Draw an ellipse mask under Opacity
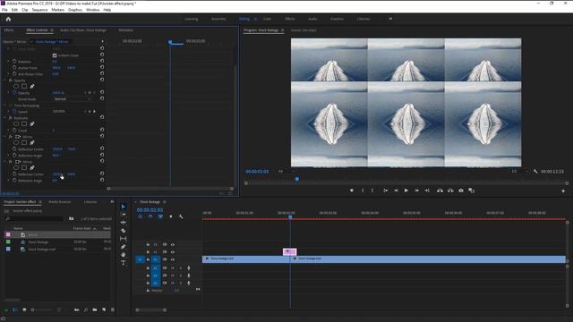 (16, 87)
